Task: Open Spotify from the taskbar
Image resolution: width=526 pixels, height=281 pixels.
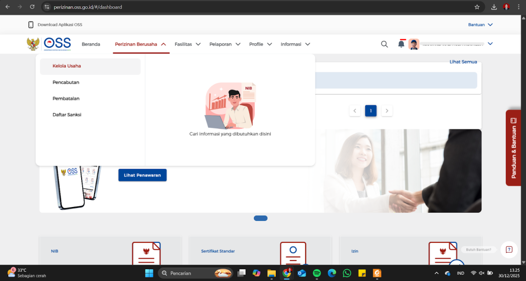Action: (317, 273)
